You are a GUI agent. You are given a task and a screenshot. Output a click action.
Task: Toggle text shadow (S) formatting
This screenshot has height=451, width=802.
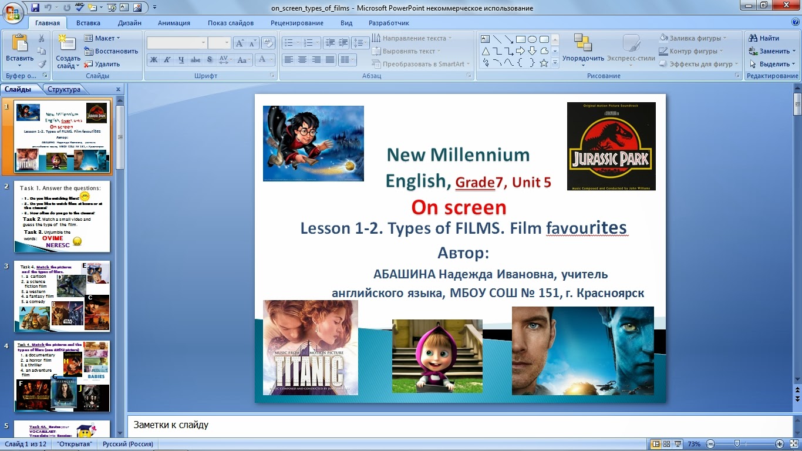(210, 59)
